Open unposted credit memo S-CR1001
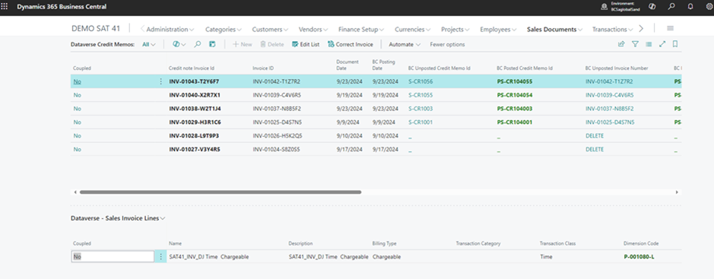This screenshot has height=279, width=714. point(420,122)
